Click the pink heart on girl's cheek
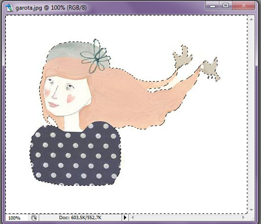261x224 pixels. pos(68,98)
